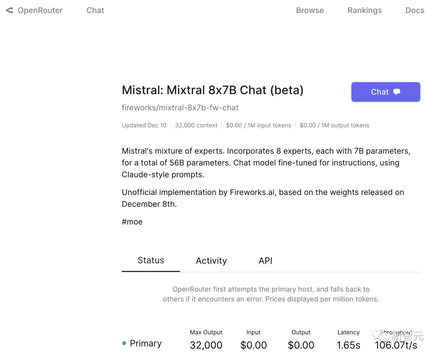
Task: Open Docs from the top navigation
Action: click(414, 11)
